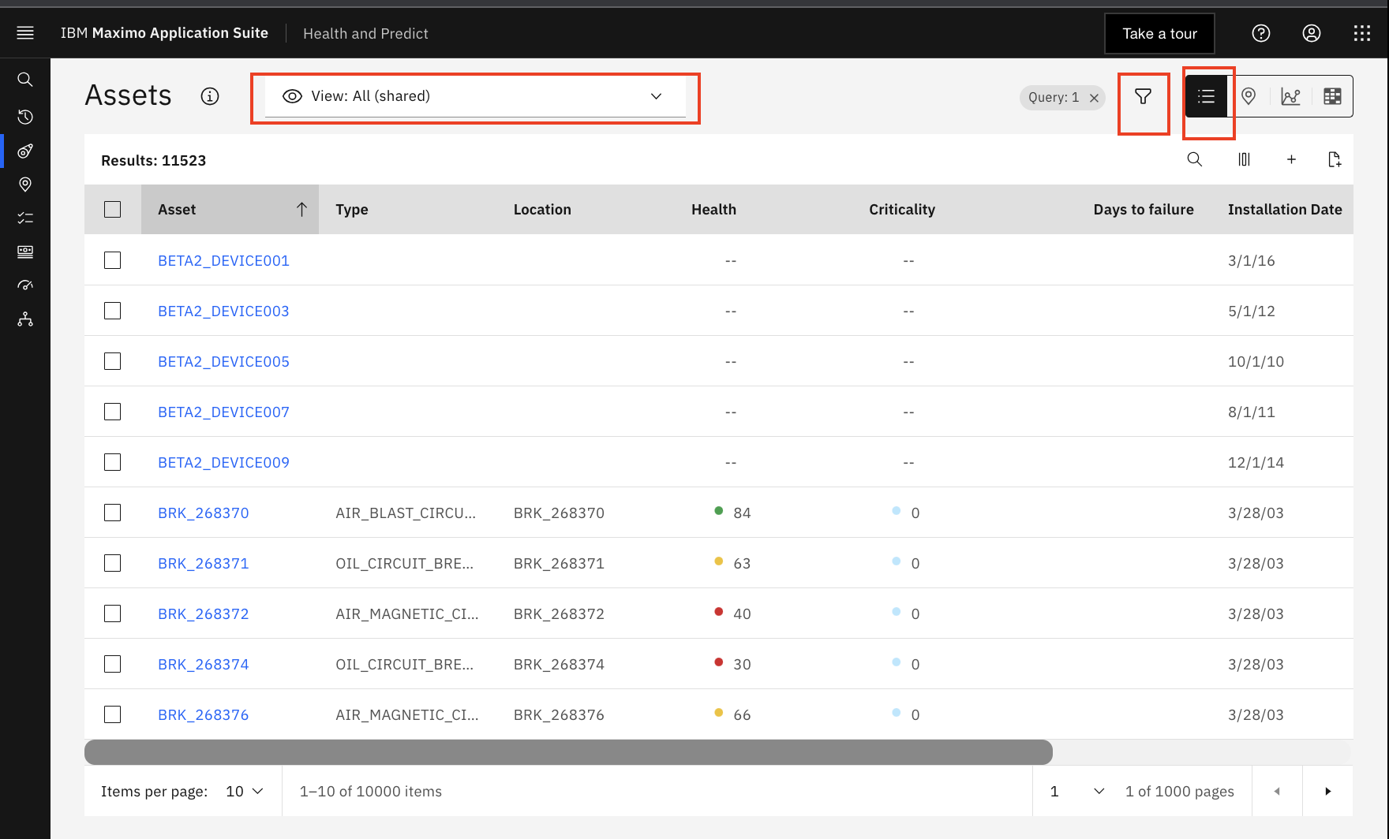Click the Health column header
1389x839 pixels.
coord(713,209)
